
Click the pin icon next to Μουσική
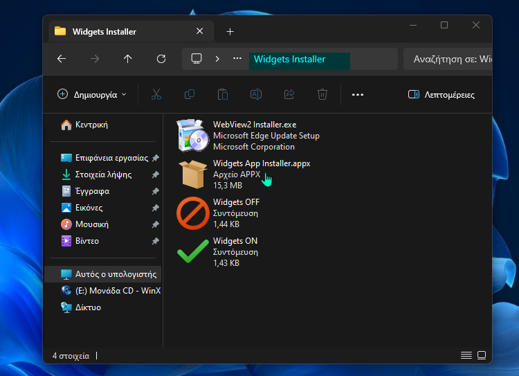pos(155,224)
